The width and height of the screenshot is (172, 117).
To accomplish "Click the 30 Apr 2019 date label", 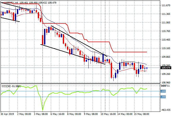I will (x=7, y=114).
